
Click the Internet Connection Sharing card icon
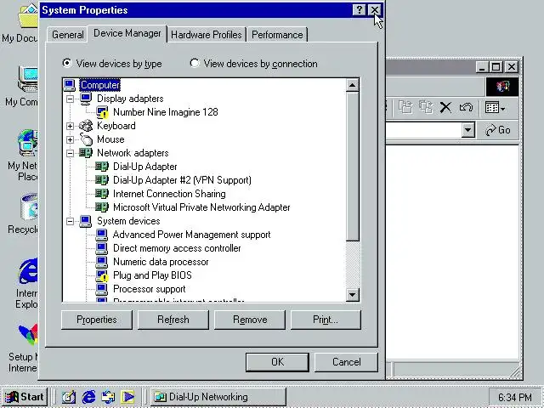click(102, 193)
